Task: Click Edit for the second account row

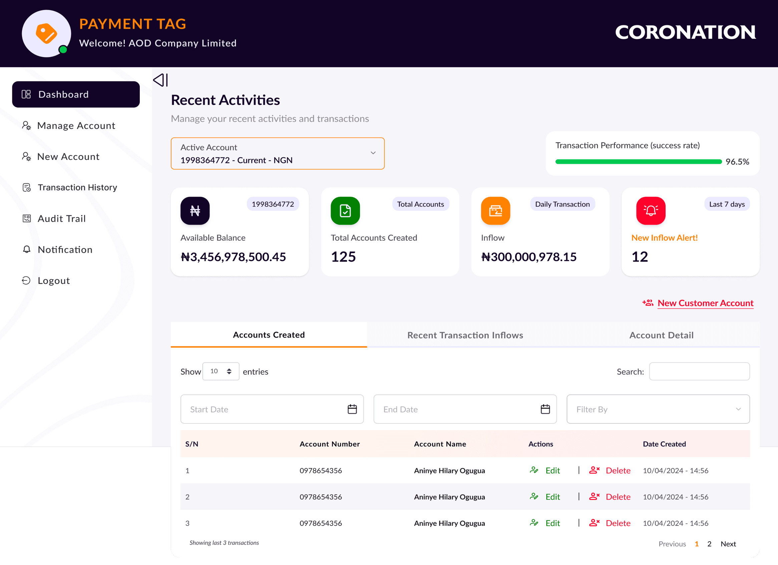Action: point(552,497)
